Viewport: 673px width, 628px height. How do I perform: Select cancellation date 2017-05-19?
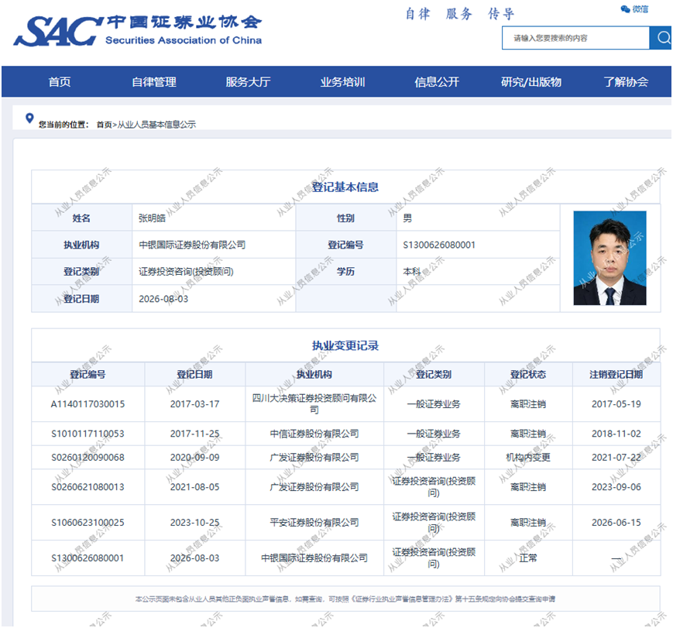pos(616,404)
